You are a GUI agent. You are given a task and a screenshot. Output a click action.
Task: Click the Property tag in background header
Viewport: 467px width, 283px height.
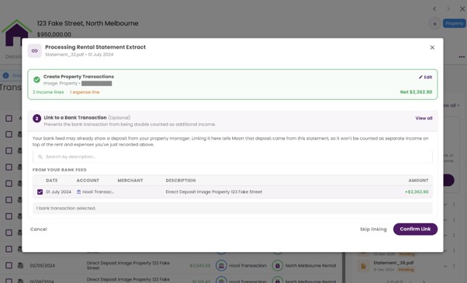(x=454, y=23)
